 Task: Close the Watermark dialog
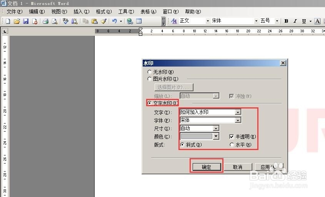(x=283, y=63)
